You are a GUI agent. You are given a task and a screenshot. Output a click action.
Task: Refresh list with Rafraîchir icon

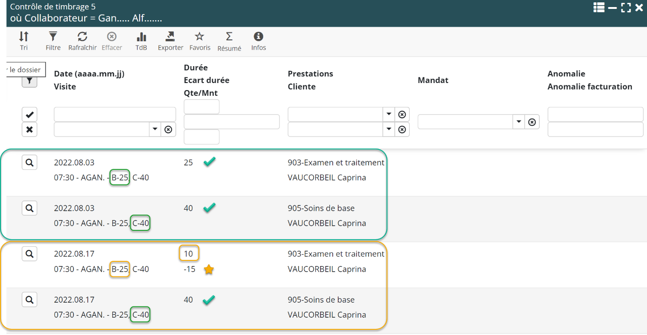[x=82, y=41]
